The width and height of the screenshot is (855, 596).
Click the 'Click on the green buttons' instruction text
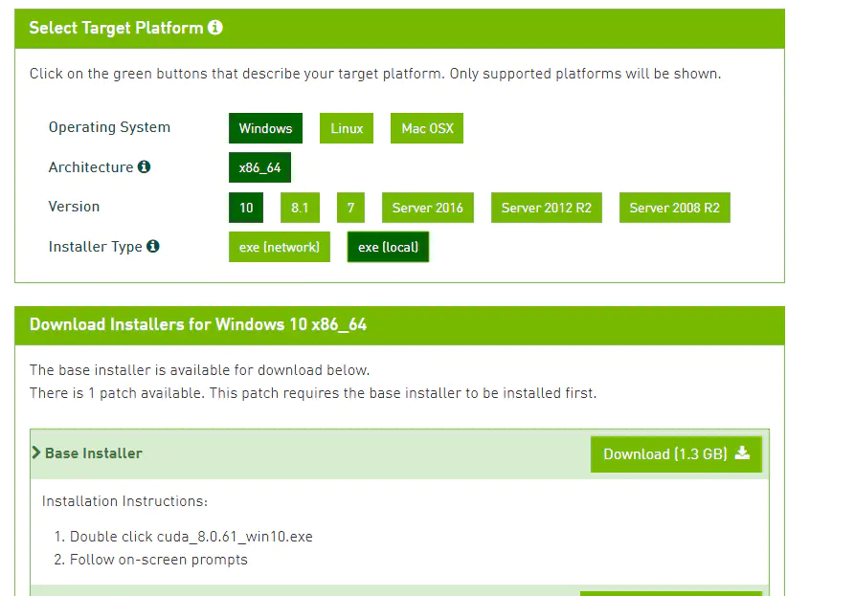375,74
